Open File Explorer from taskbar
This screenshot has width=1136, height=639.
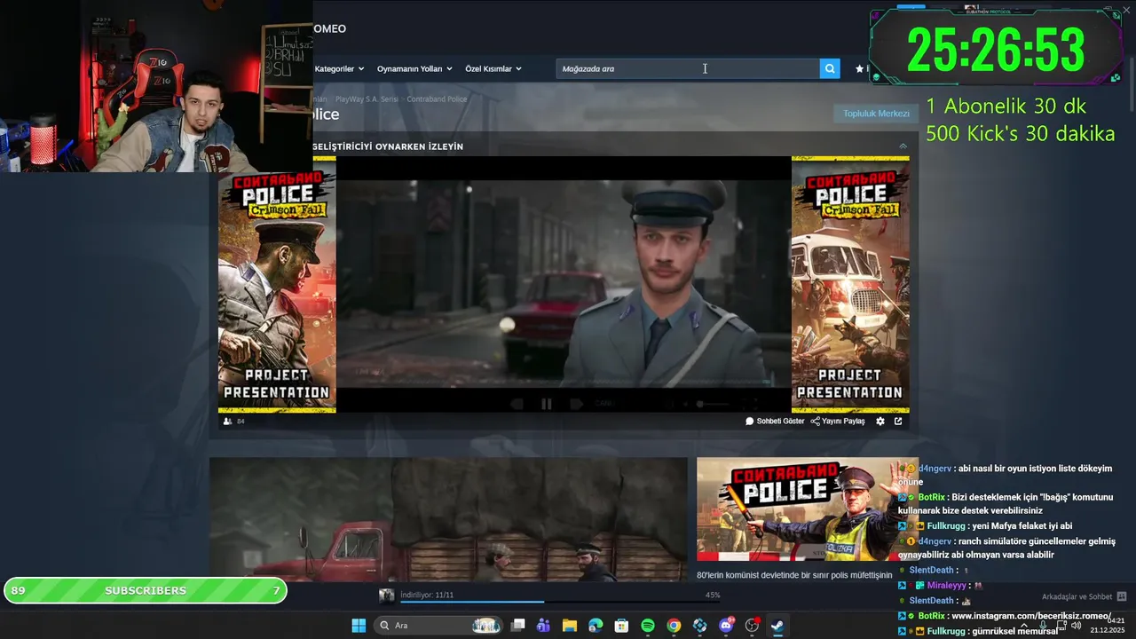tap(570, 626)
